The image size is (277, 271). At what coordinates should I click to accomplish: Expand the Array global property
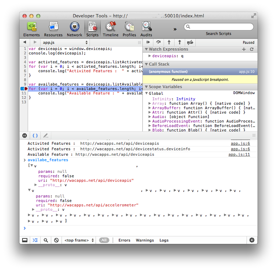pyautogui.click(x=150, y=103)
